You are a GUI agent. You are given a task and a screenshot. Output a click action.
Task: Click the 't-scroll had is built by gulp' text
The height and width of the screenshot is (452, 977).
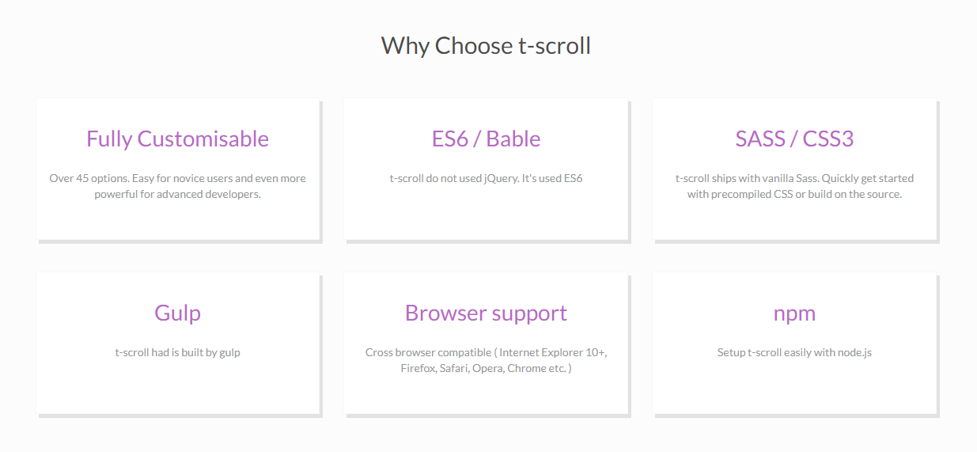pyautogui.click(x=177, y=352)
